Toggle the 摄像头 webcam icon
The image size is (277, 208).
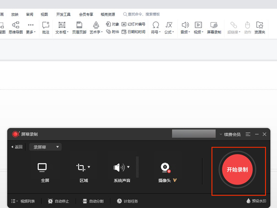tap(165, 167)
